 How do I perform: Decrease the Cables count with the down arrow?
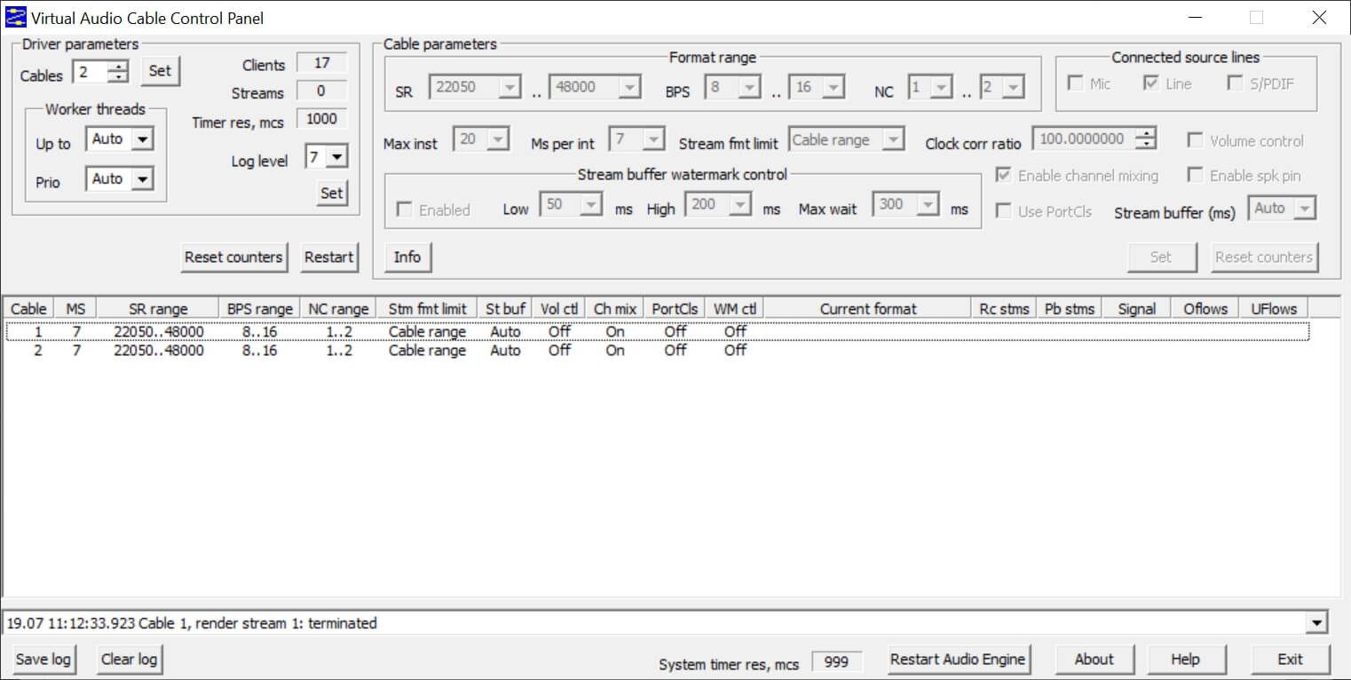point(119,78)
